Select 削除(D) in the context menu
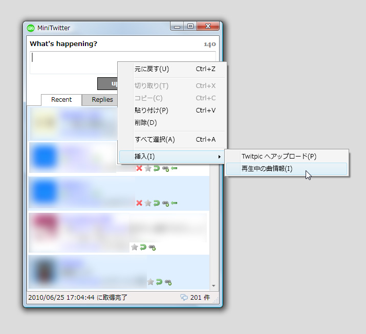 coord(173,122)
